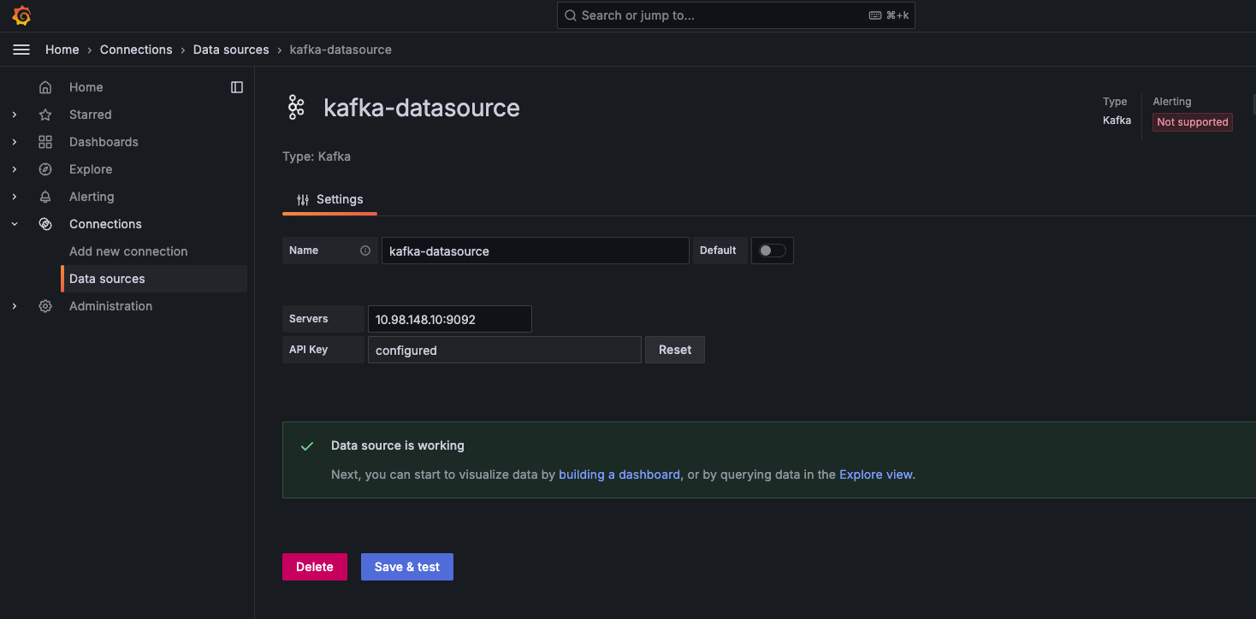Click the Alerting bell icon
1256x619 pixels.
(x=45, y=197)
